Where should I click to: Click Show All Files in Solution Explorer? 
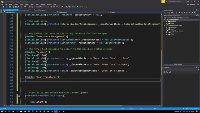tap(187, 13)
